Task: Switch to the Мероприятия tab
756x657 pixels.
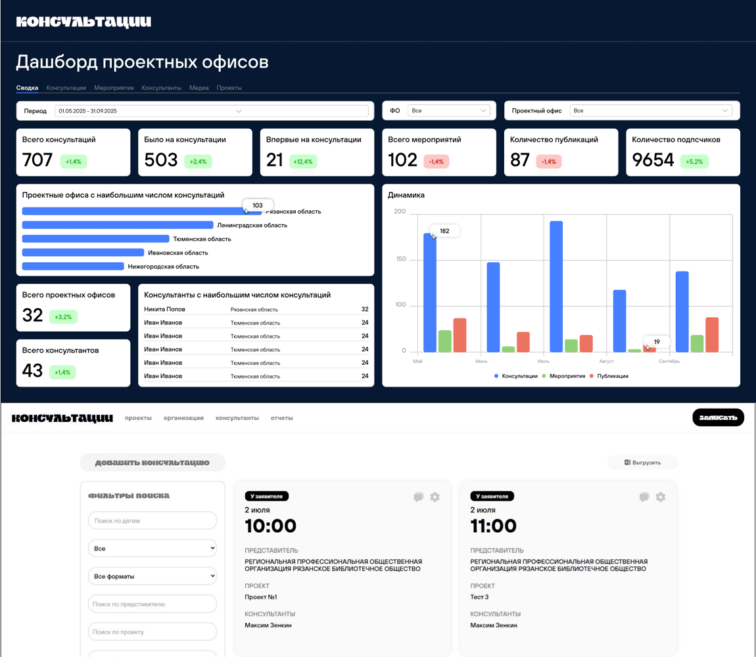Action: click(x=114, y=88)
